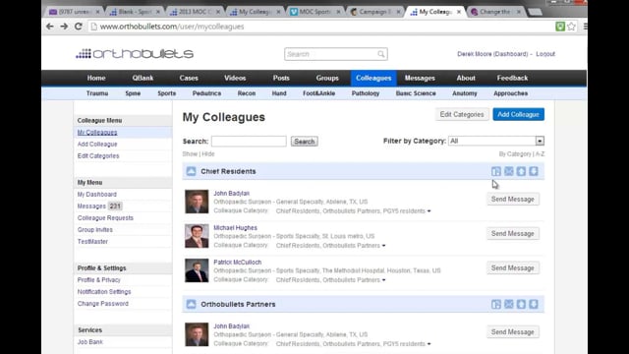Image resolution: width=629 pixels, height=354 pixels.
Task: Send Message to Michael Hughes
Action: [x=513, y=234]
